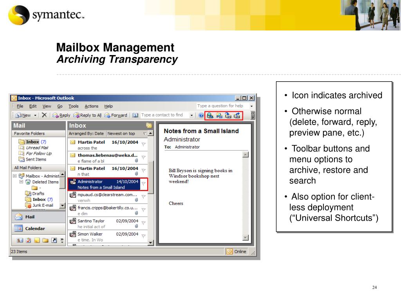Select Unread Mail favorite folder

pyautogui.click(x=37, y=147)
